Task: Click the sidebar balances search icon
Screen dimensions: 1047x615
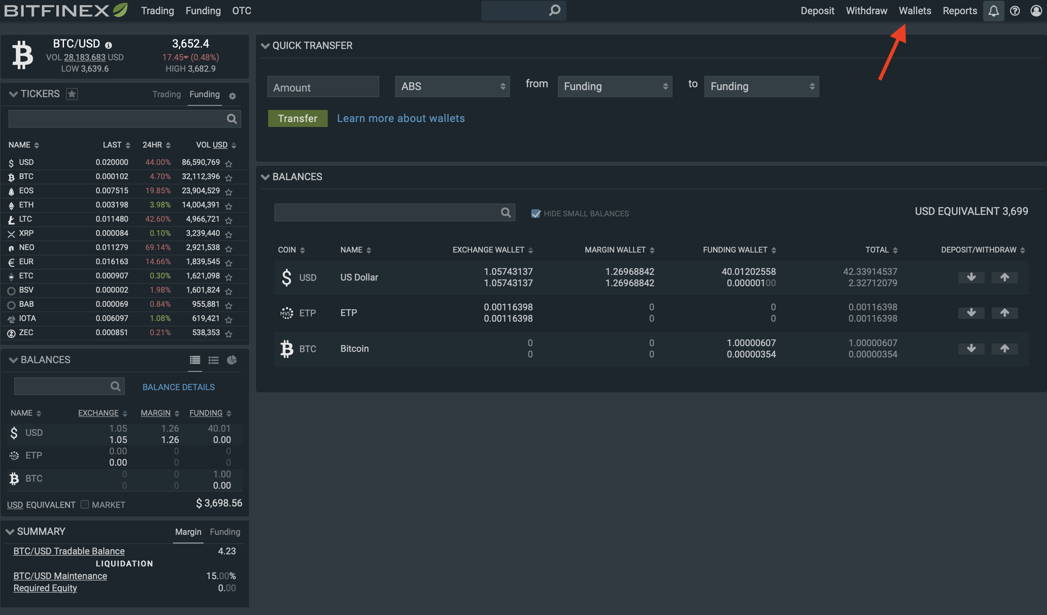Action: click(x=116, y=386)
